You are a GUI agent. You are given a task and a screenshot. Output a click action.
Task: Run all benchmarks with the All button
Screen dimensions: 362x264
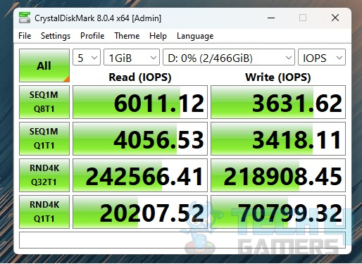click(44, 65)
